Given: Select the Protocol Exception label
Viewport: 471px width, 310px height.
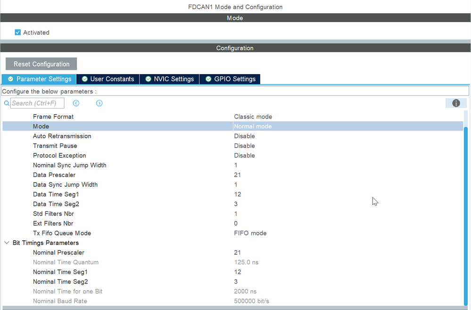Looking at the screenshot, I should pyautogui.click(x=59, y=155).
